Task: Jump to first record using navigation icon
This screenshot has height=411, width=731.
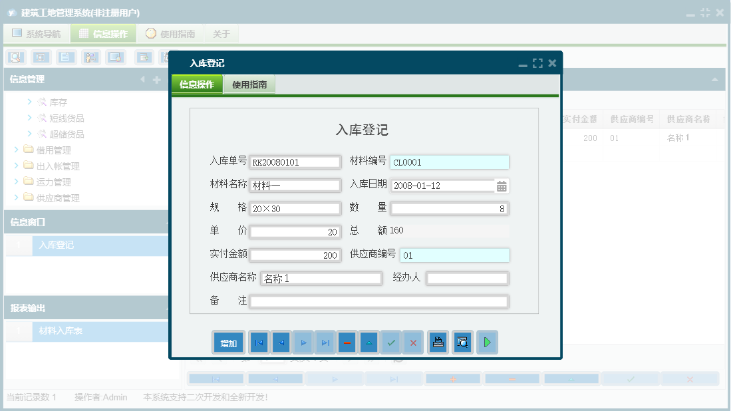Action: pyautogui.click(x=259, y=342)
